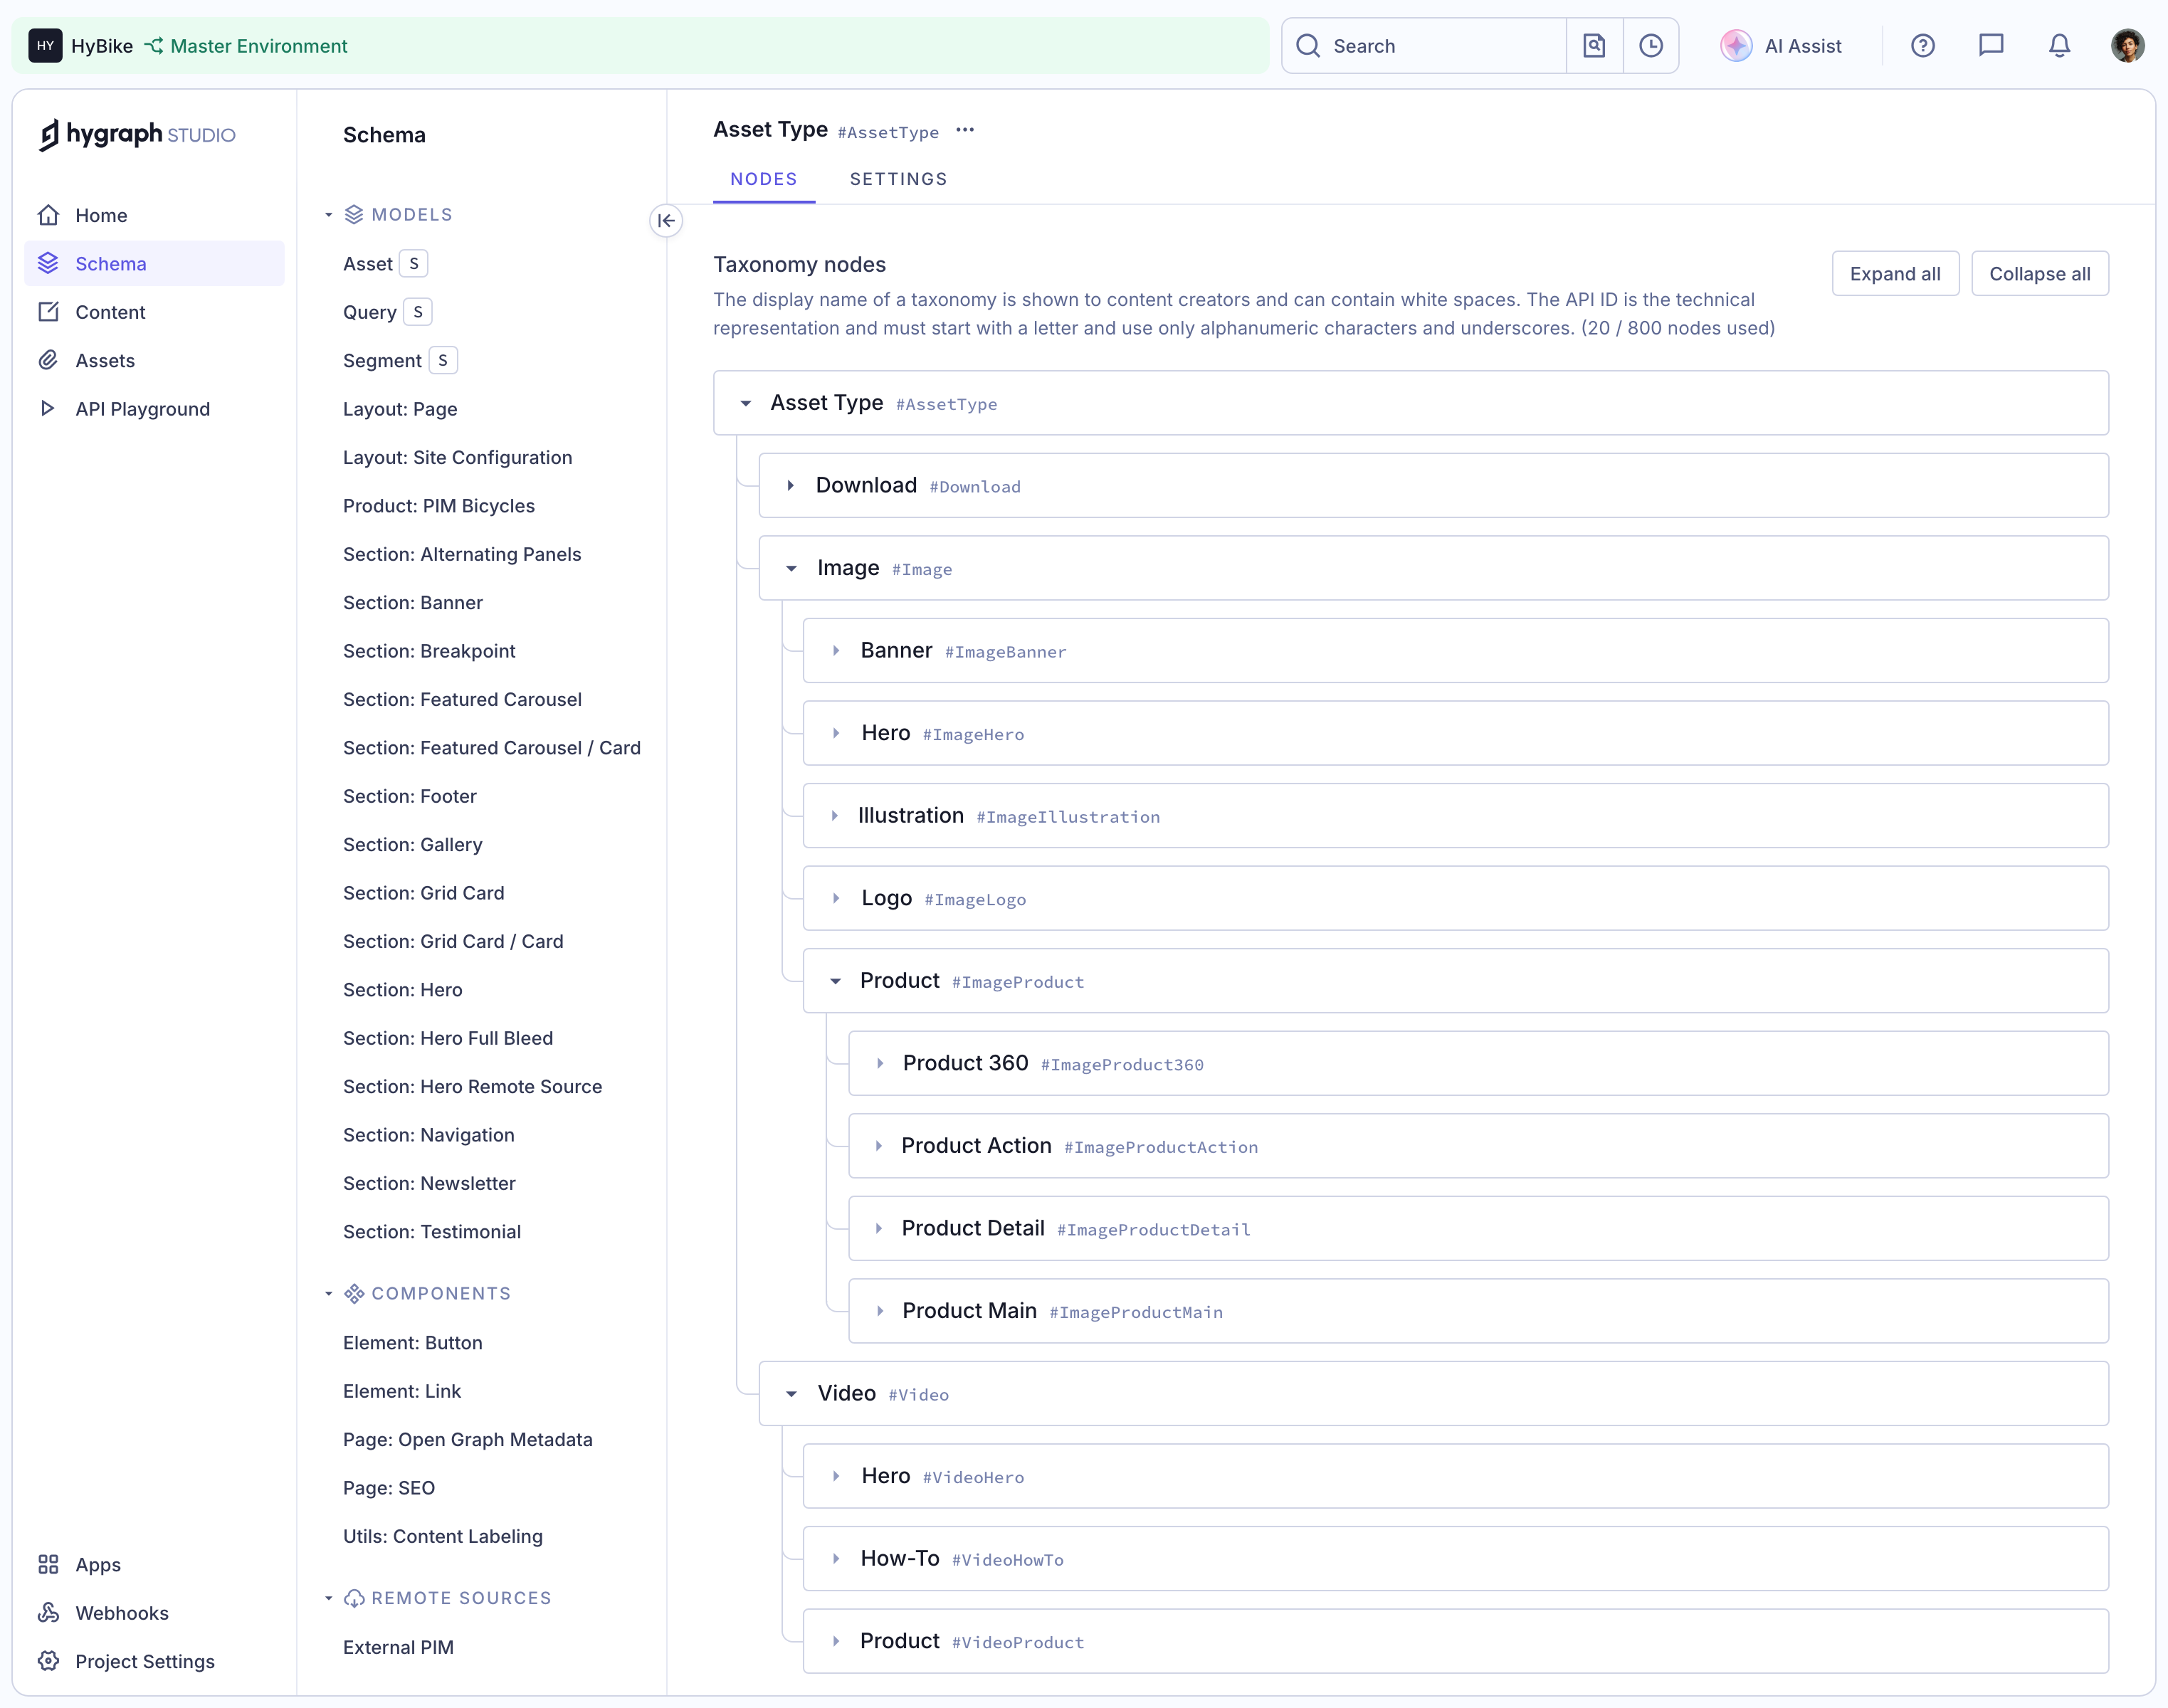This screenshot has width=2168, height=1708.
Task: Click the help question mark icon
Action: point(1922,46)
